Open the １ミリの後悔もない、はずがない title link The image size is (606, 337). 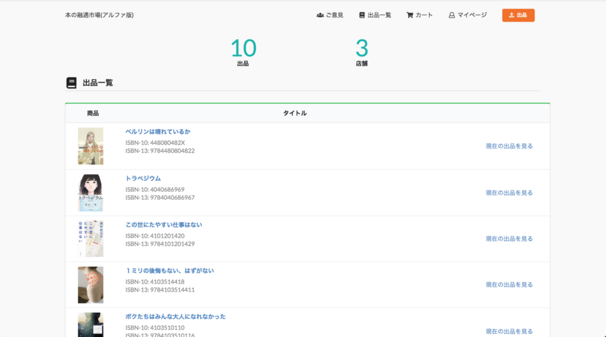170,271
